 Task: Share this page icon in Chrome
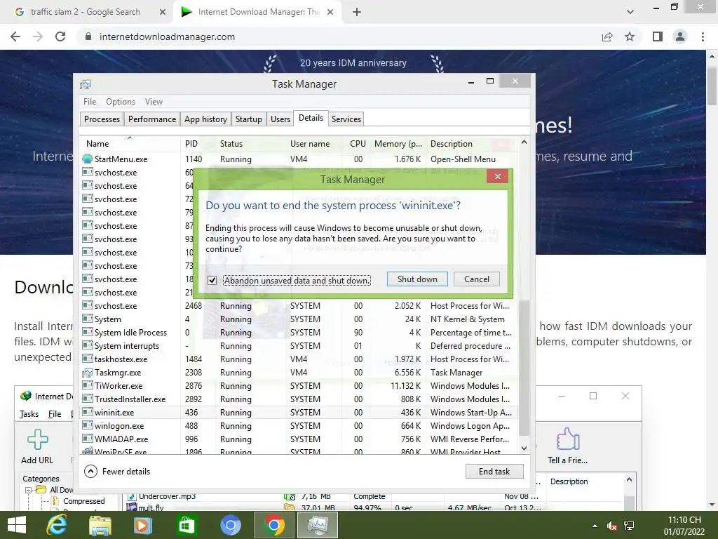click(x=607, y=36)
